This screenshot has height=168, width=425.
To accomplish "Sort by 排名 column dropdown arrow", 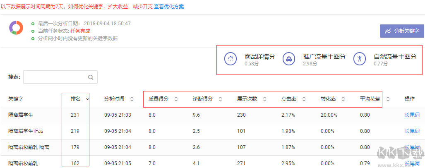I will click(x=87, y=99).
